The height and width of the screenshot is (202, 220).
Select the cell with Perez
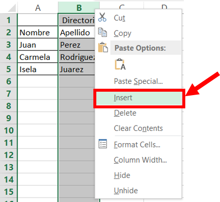point(77,45)
